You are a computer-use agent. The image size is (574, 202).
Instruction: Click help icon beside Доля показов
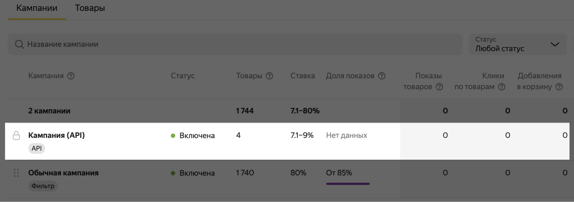coord(382,76)
